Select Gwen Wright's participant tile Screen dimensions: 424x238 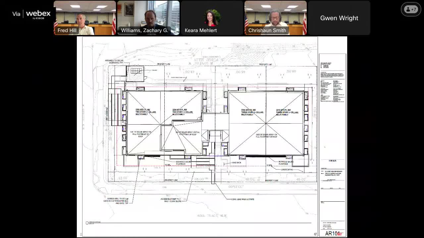339,18
